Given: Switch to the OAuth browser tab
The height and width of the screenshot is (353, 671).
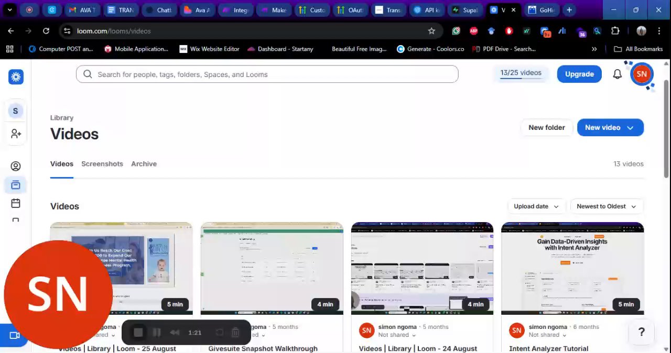Looking at the screenshot, I should tap(350, 10).
